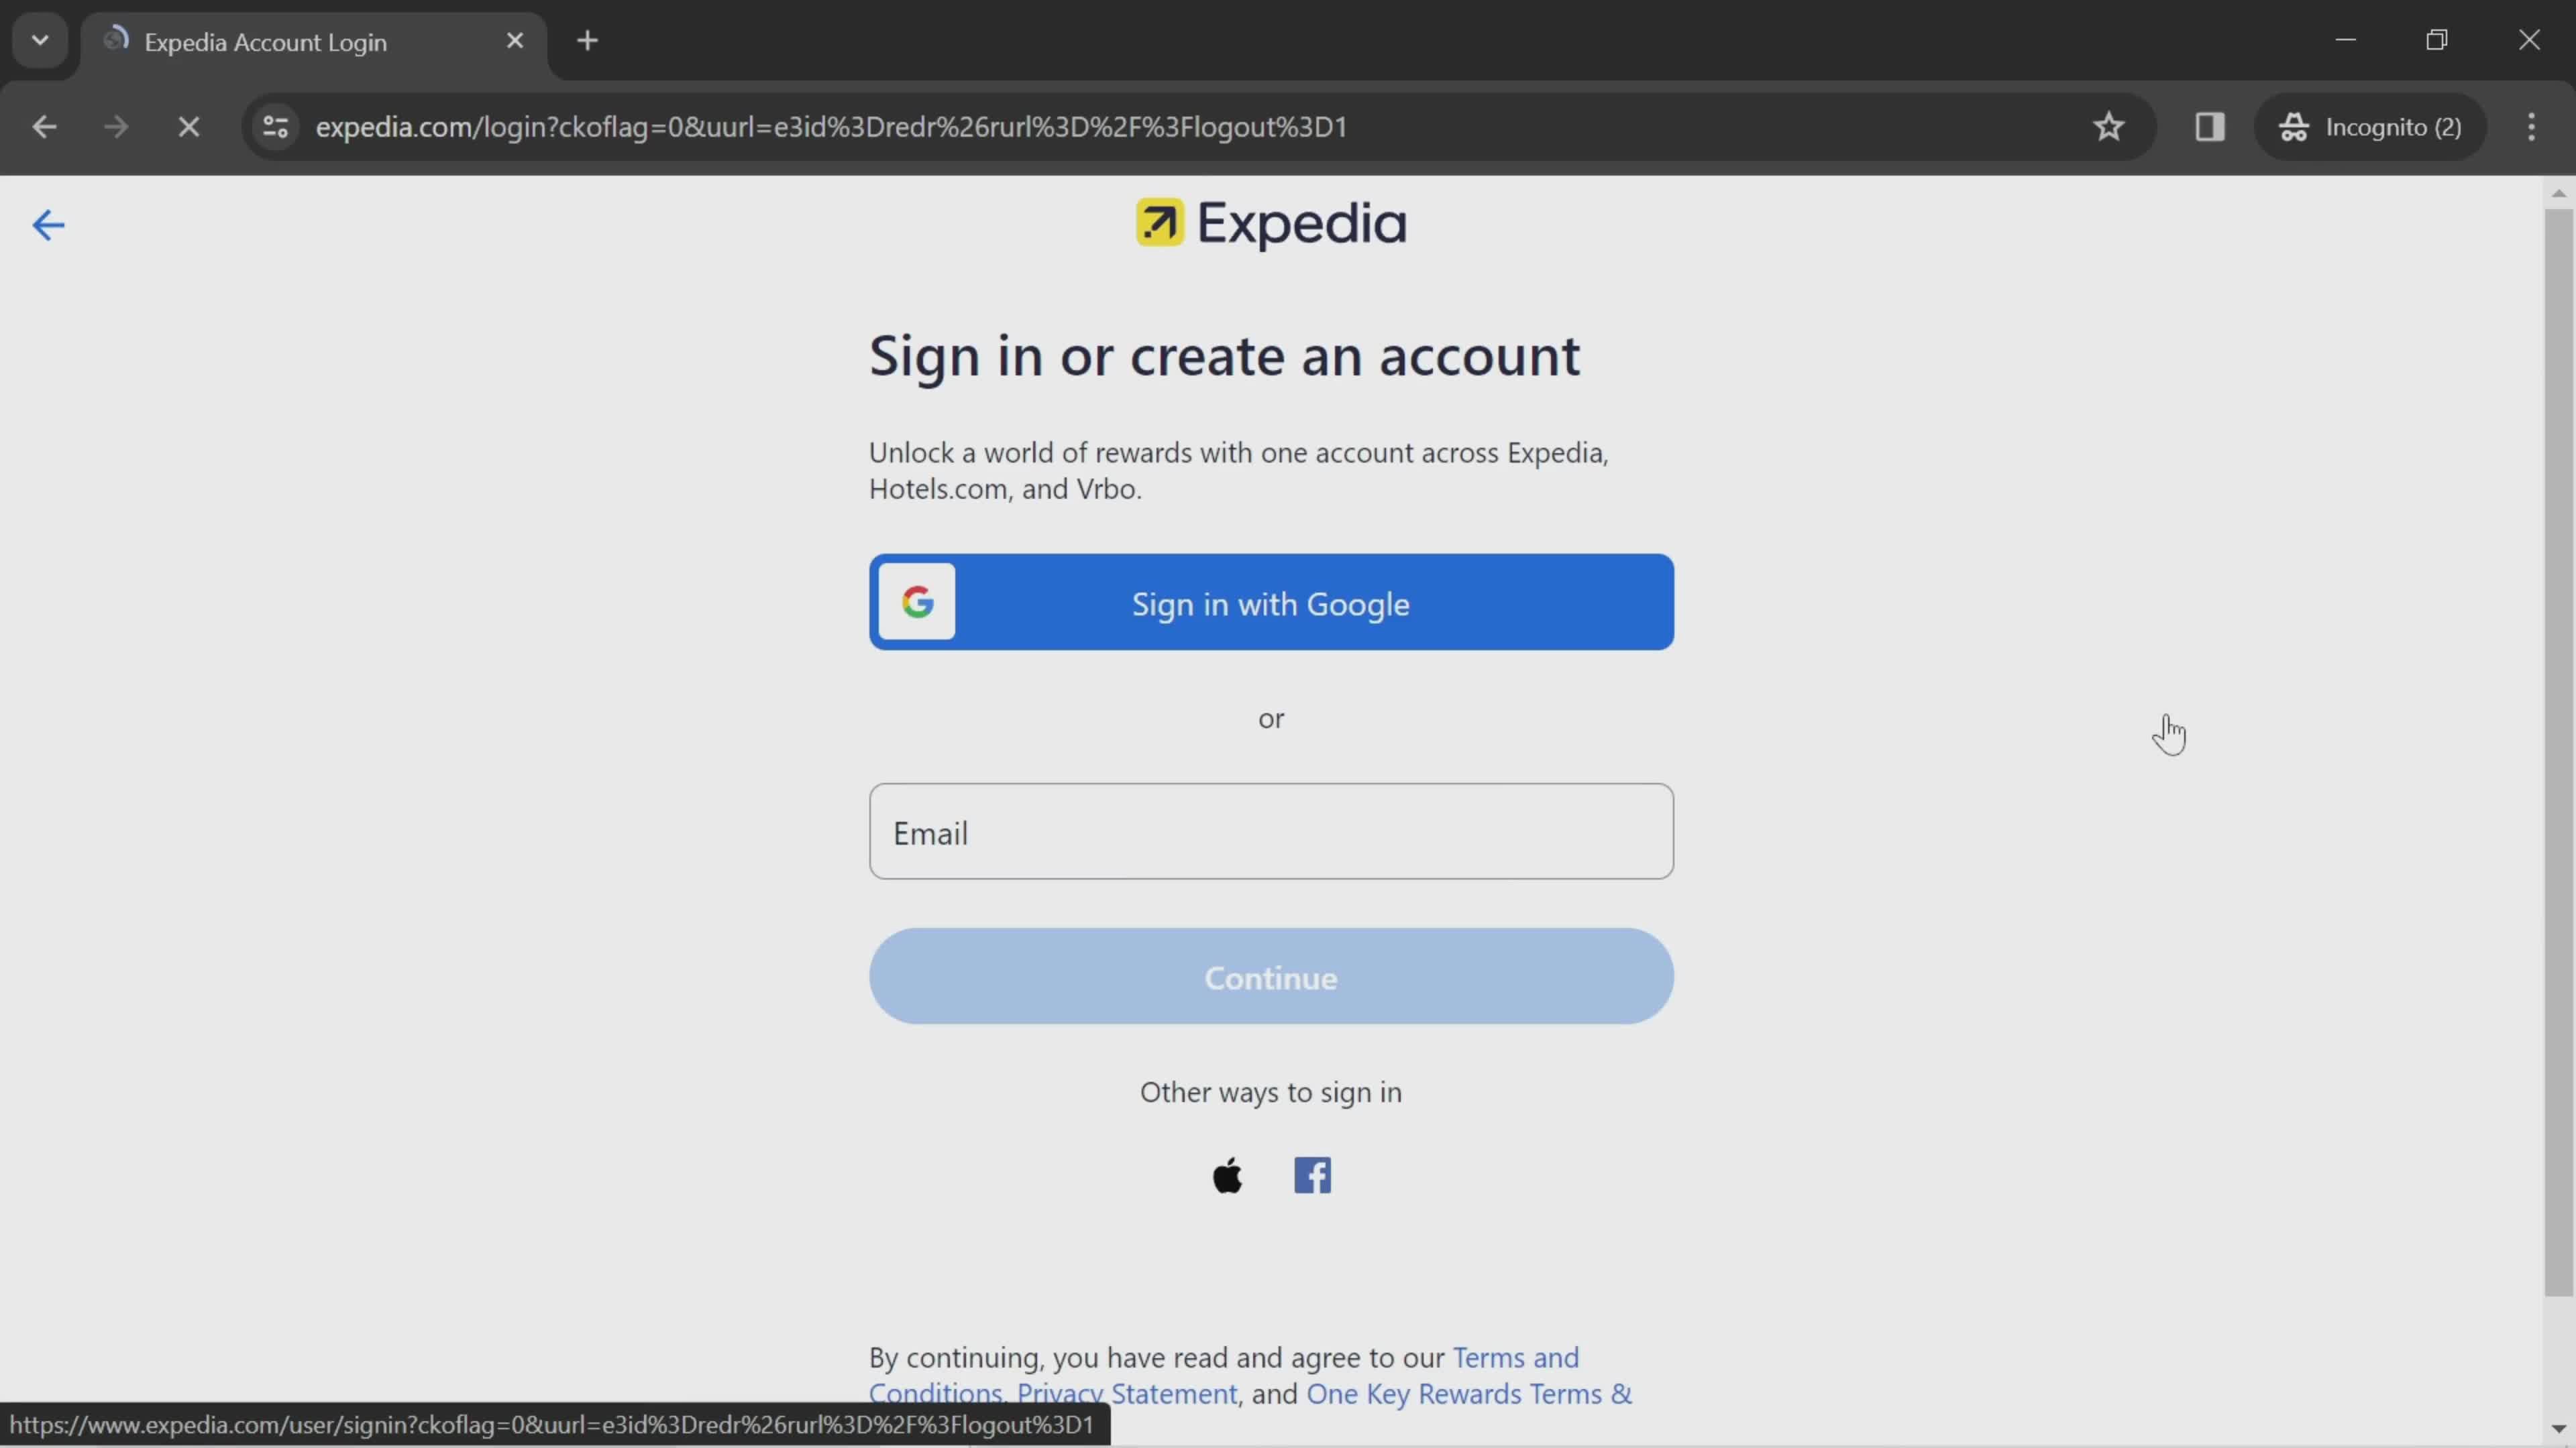Bookmark this tab with star icon
This screenshot has height=1448, width=2576.
pos(2109,127)
